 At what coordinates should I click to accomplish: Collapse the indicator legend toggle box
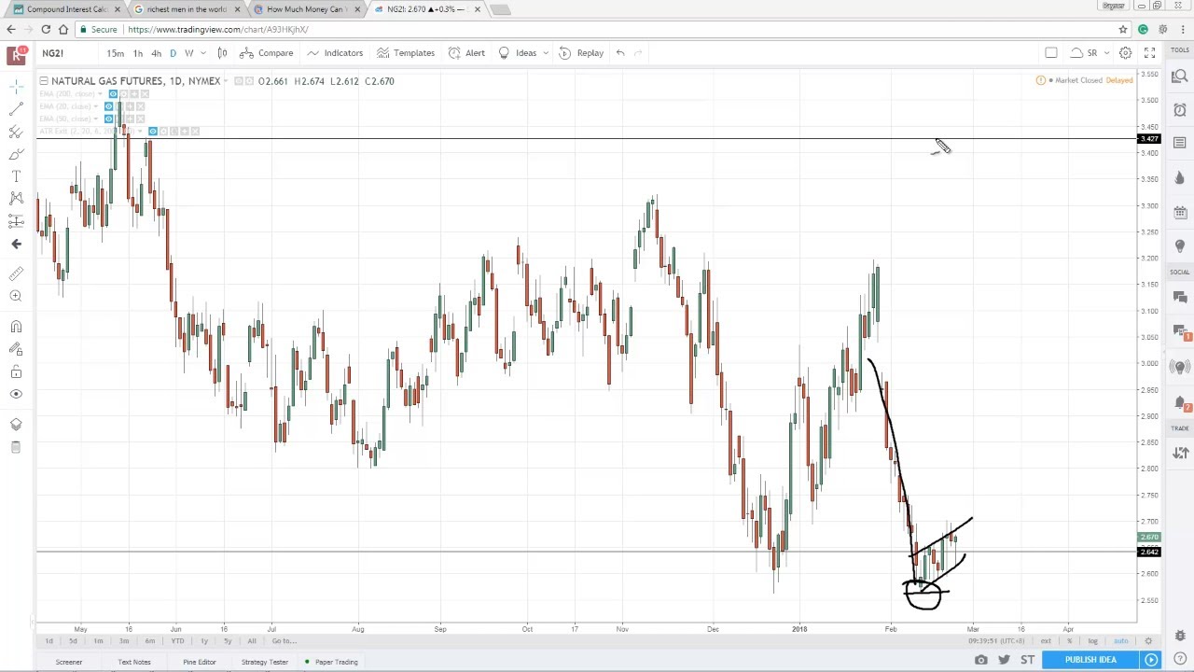(x=44, y=81)
